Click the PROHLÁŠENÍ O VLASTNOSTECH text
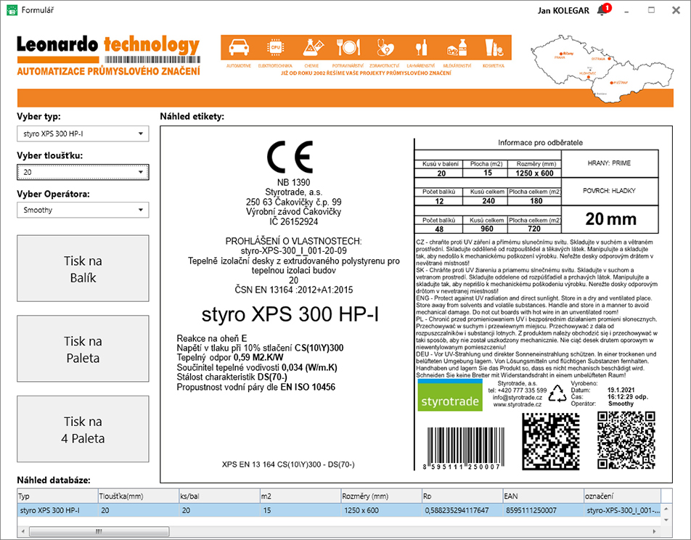Screen dimensions: 691x540 [x=293, y=241]
